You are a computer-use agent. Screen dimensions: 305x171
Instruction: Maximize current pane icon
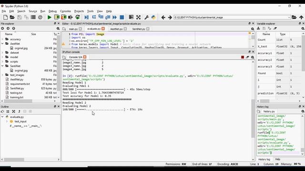coord(132,17)
